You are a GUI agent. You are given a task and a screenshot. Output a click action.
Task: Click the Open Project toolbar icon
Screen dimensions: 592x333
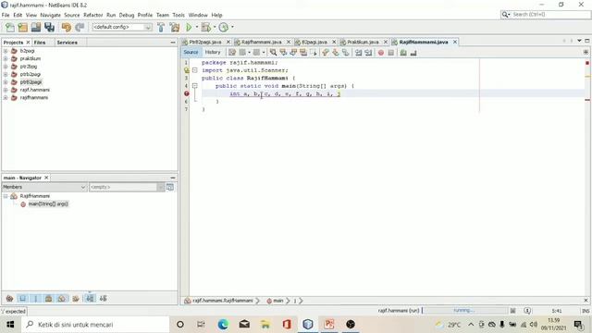tap(36, 27)
